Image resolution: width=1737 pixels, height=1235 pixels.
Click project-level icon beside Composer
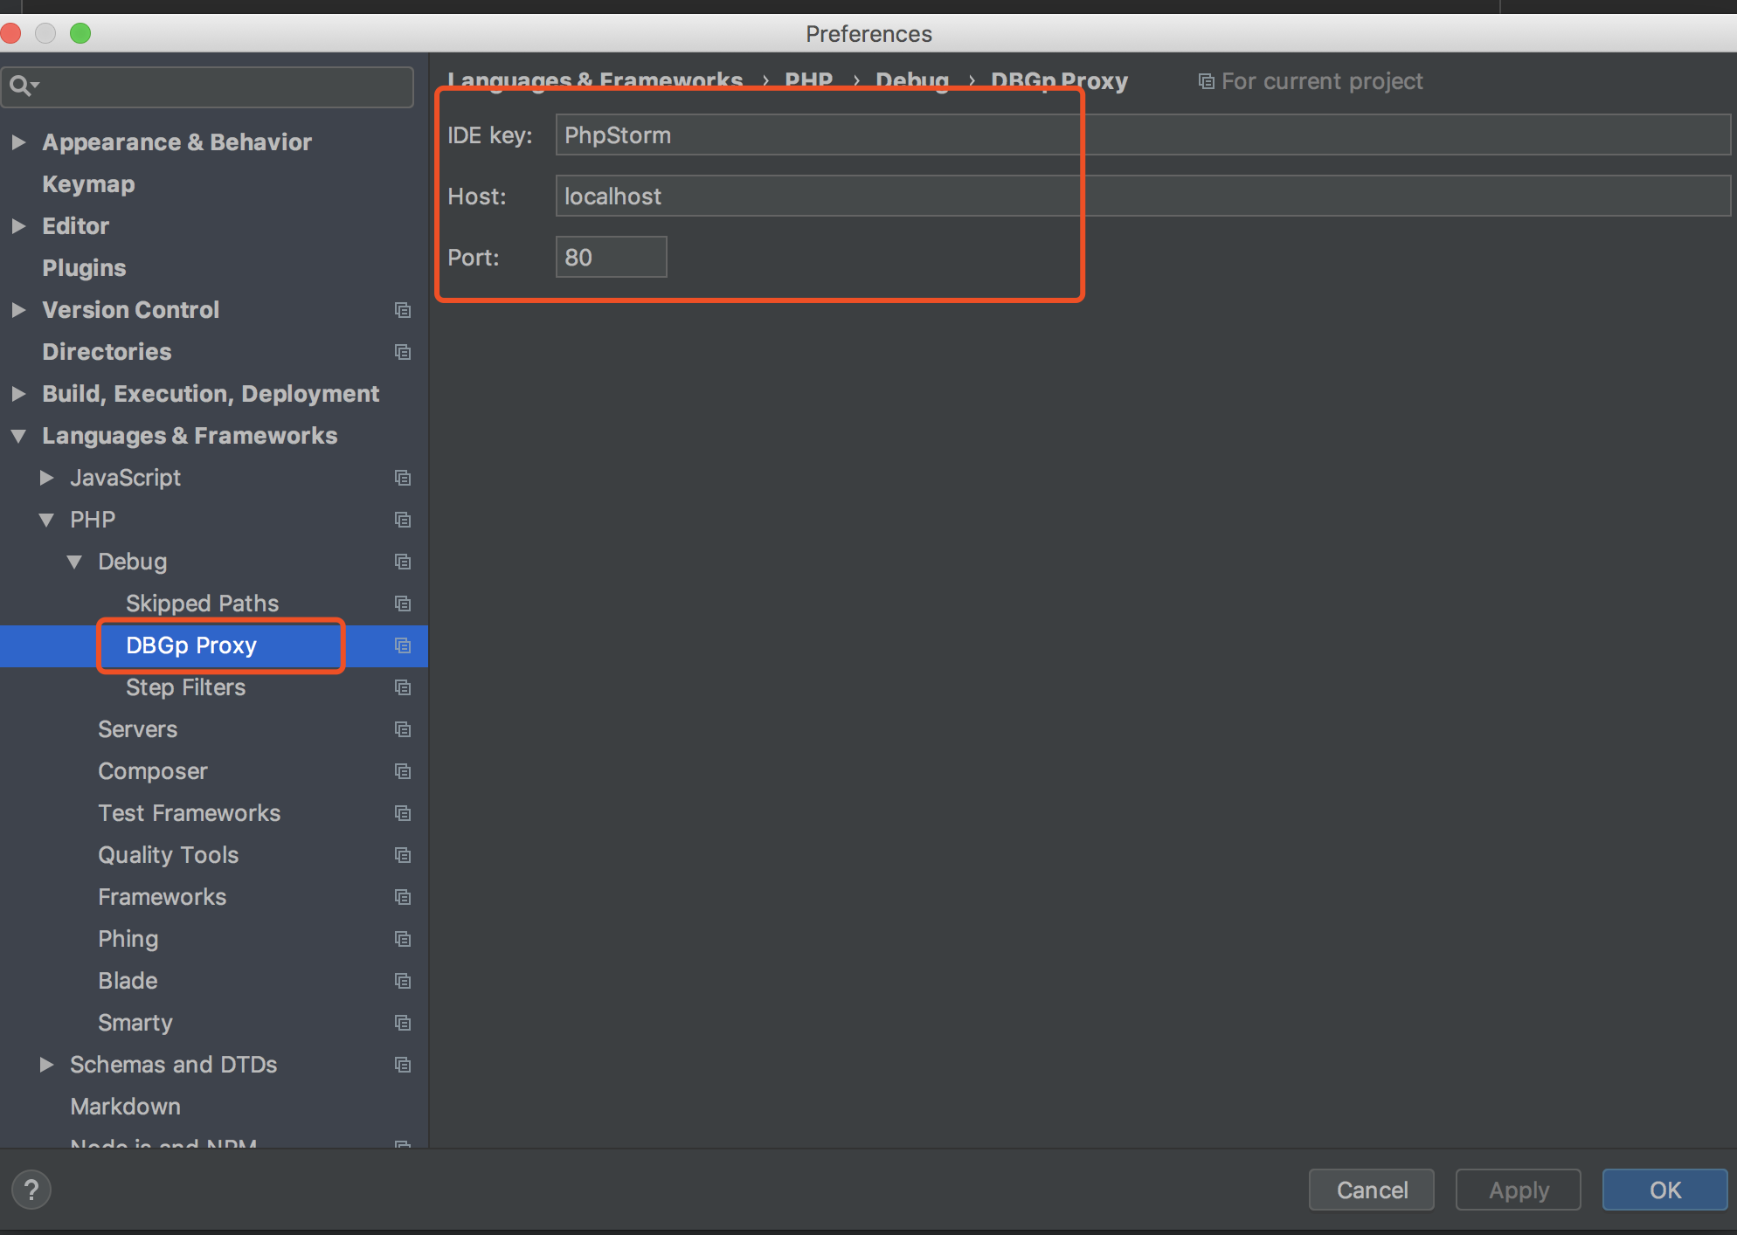(x=403, y=771)
